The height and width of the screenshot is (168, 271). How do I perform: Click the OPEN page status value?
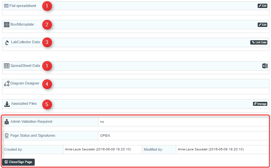[105, 136]
